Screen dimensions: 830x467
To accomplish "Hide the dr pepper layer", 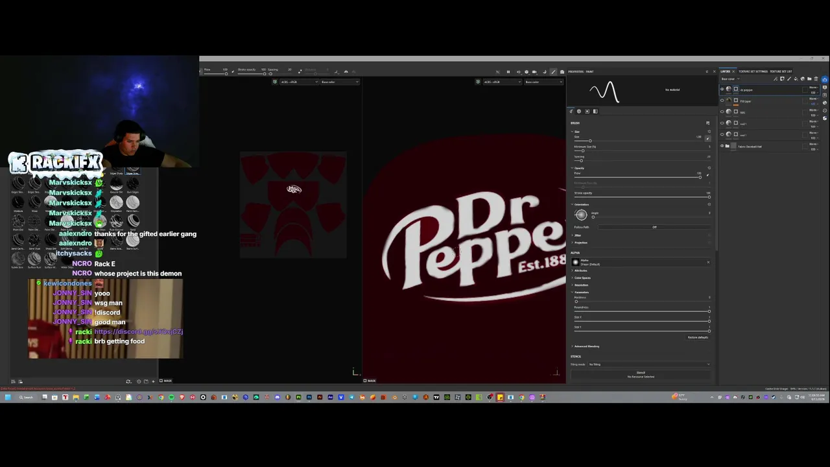I will (722, 89).
